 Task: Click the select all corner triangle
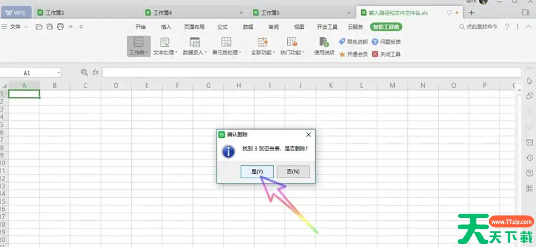(5, 86)
